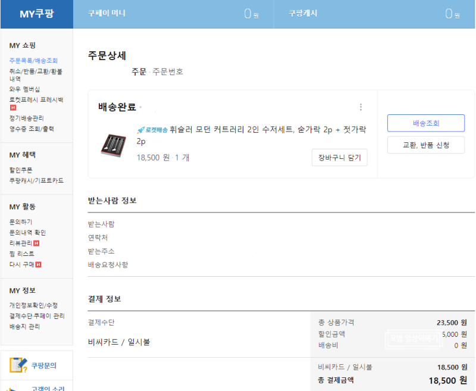Image resolution: width=476 pixels, height=391 pixels.
Task: Open 다시 구매 link
Action: click(x=21, y=264)
